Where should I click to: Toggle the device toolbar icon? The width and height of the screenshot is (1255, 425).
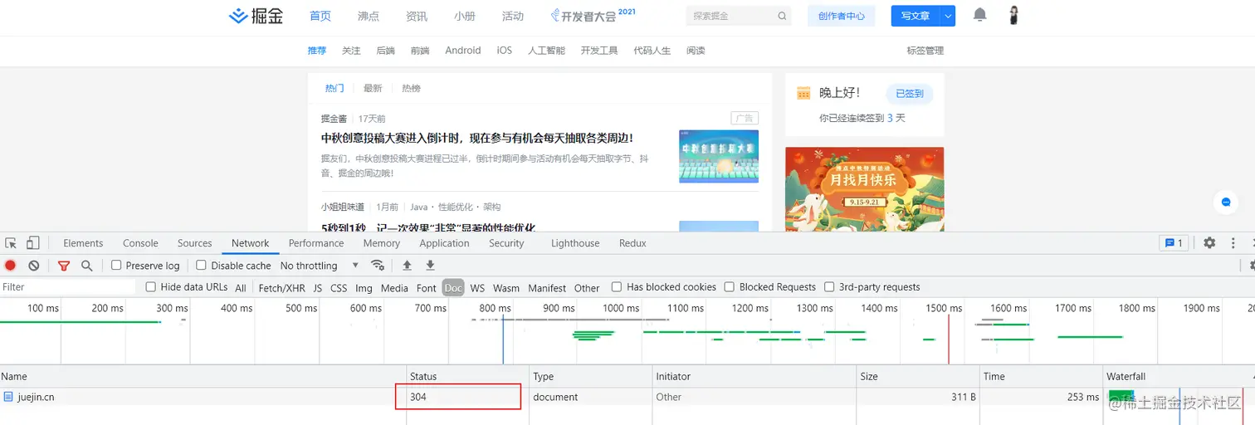(x=32, y=243)
